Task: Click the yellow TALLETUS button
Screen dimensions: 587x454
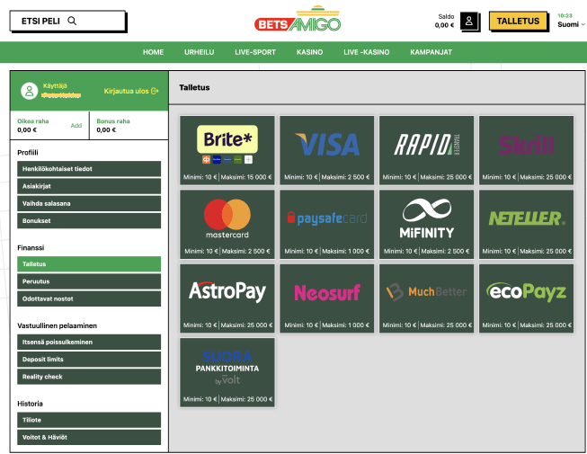Action: point(518,21)
